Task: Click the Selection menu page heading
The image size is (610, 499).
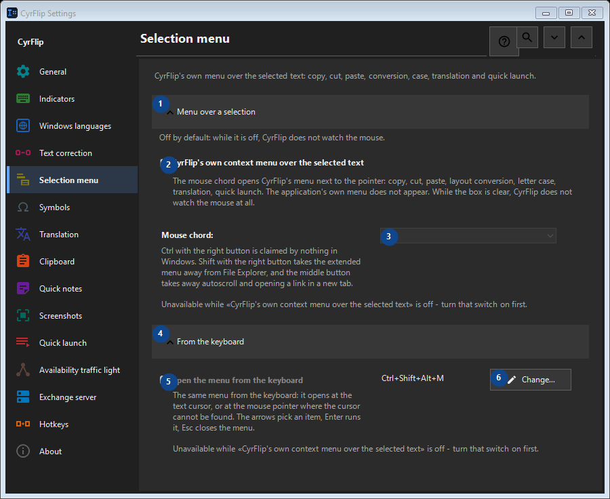Action: point(185,39)
